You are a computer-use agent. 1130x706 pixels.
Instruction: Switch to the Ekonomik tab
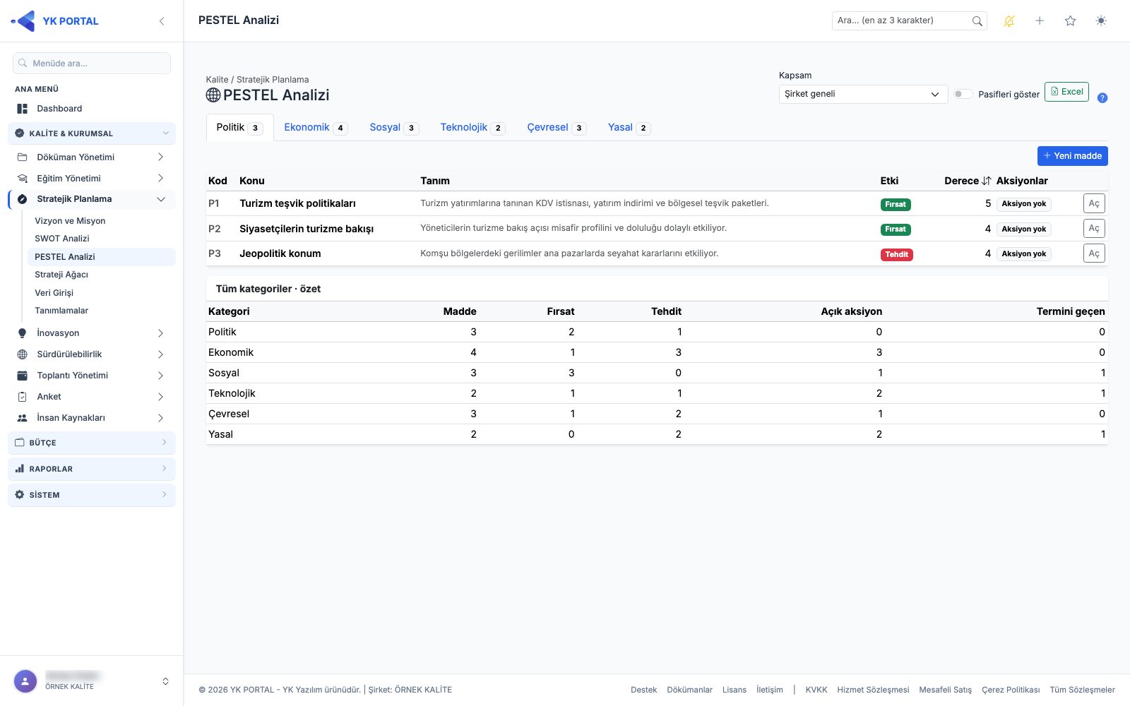click(x=315, y=128)
